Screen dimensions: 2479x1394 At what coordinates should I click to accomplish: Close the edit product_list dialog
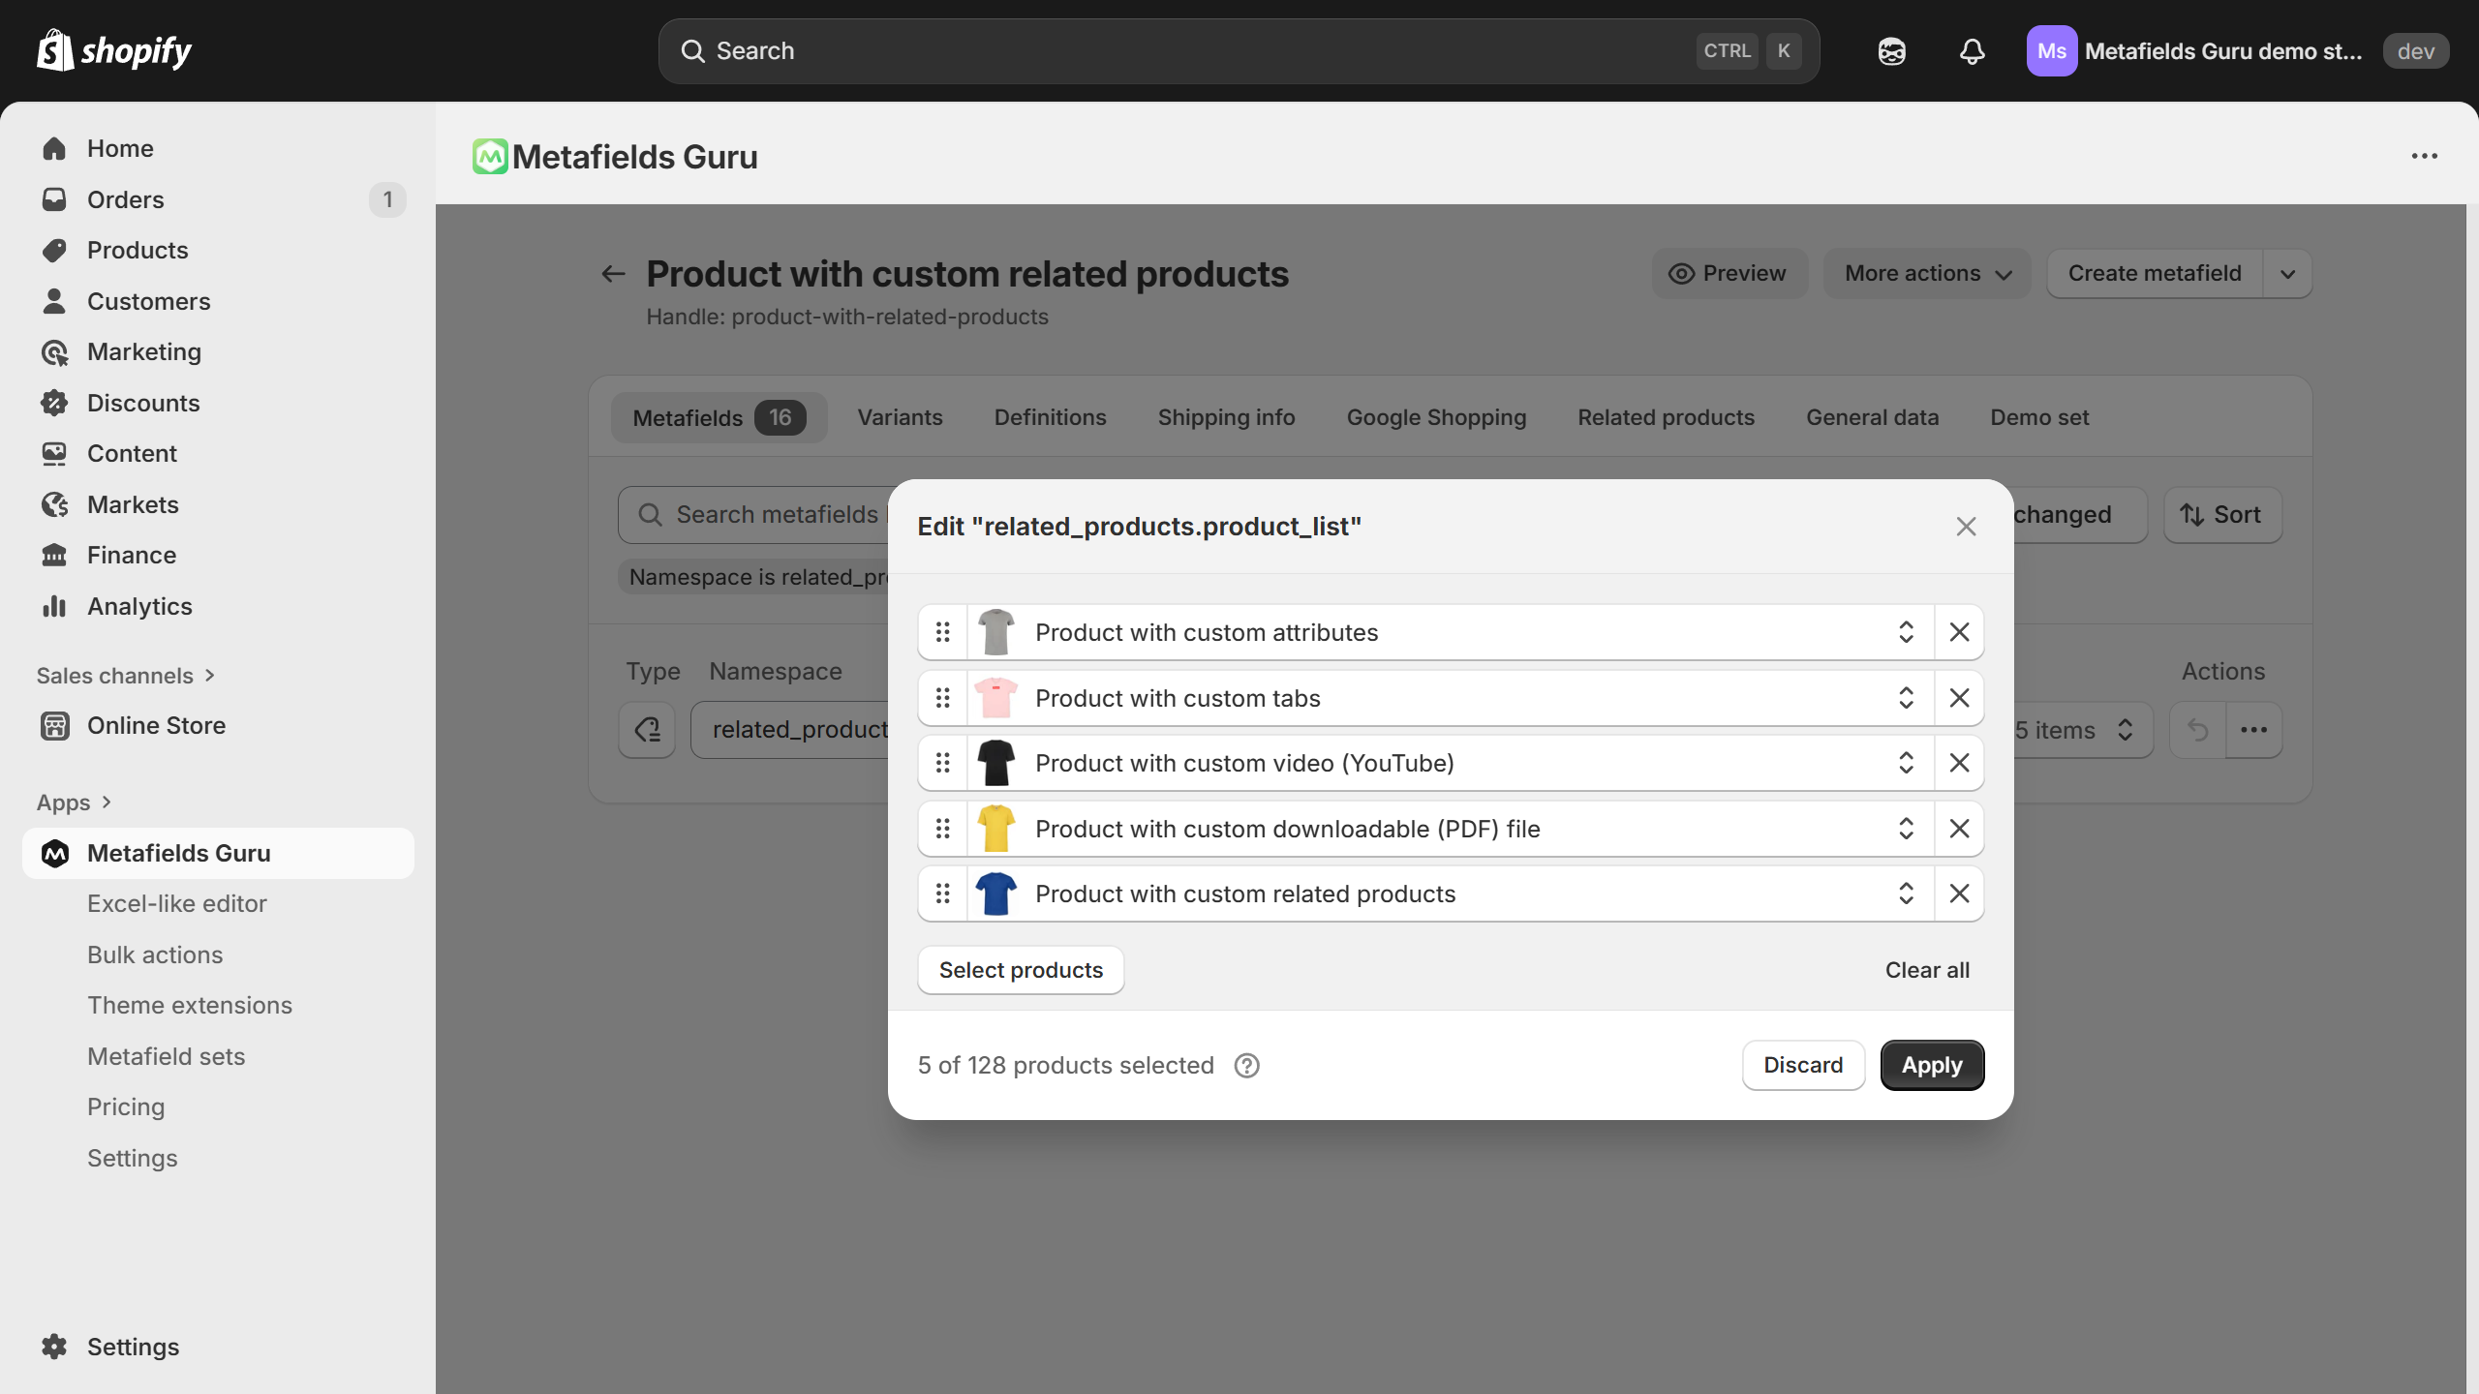(x=1965, y=527)
